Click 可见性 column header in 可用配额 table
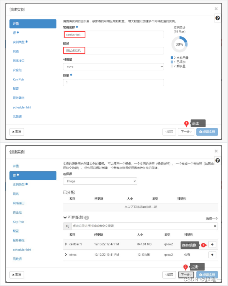This screenshot has height=286, width=228. click(189, 235)
